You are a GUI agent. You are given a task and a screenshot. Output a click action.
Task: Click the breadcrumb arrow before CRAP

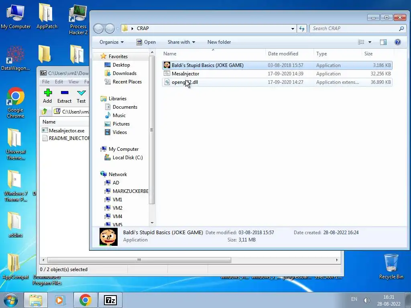(x=132, y=28)
